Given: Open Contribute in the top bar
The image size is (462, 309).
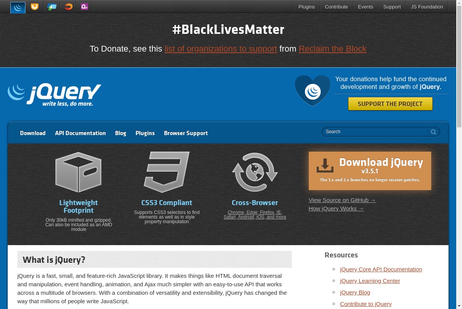Looking at the screenshot, I should [336, 7].
